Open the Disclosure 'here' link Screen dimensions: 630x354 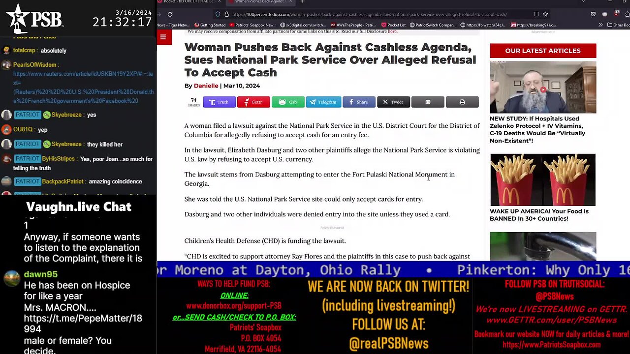392,31
